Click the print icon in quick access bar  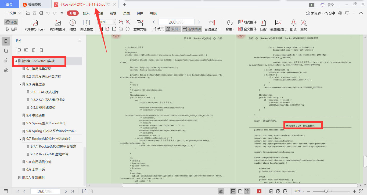click(x=41, y=13)
